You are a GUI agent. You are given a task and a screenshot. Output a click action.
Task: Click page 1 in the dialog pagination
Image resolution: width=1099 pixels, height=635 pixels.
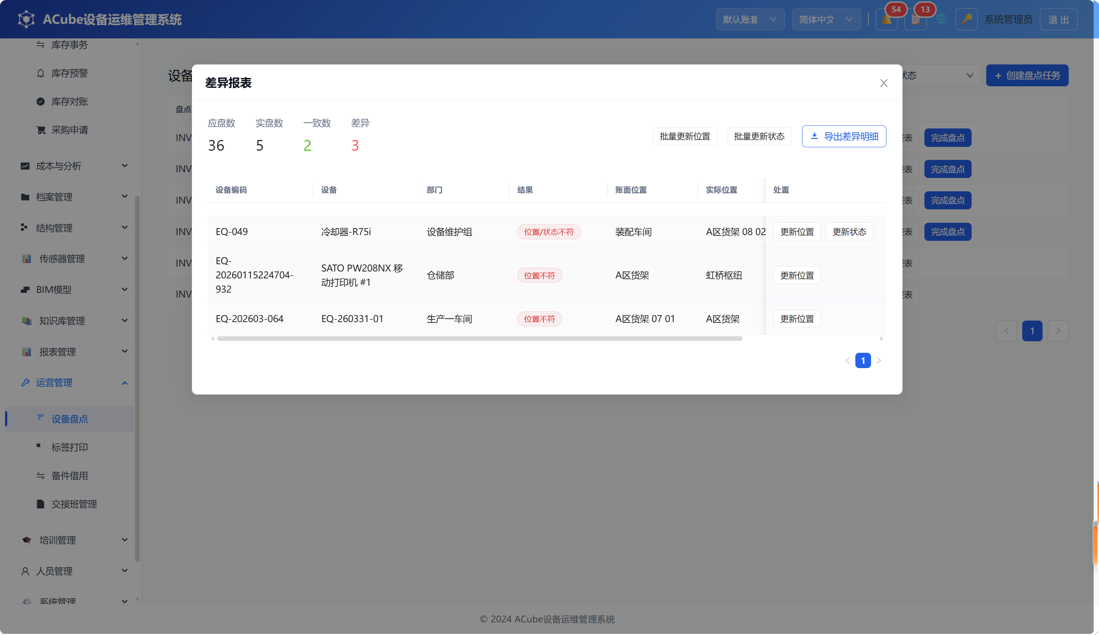point(863,360)
